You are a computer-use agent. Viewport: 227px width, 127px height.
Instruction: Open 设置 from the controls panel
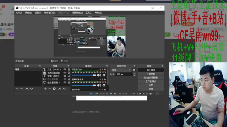pyautogui.click(x=151, y=85)
